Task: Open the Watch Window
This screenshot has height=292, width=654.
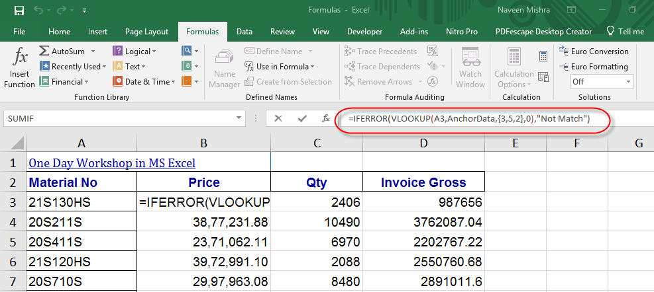Action: (x=470, y=67)
